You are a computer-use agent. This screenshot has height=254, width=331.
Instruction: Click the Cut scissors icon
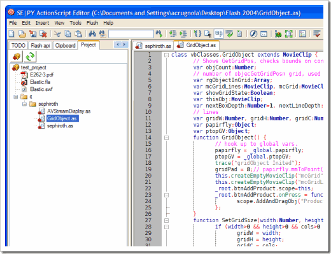(57, 34)
